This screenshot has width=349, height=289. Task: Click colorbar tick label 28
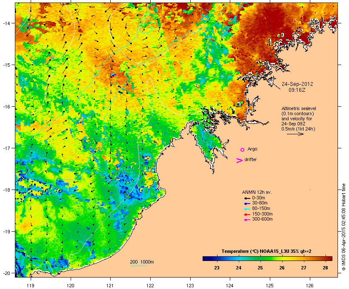326,268
